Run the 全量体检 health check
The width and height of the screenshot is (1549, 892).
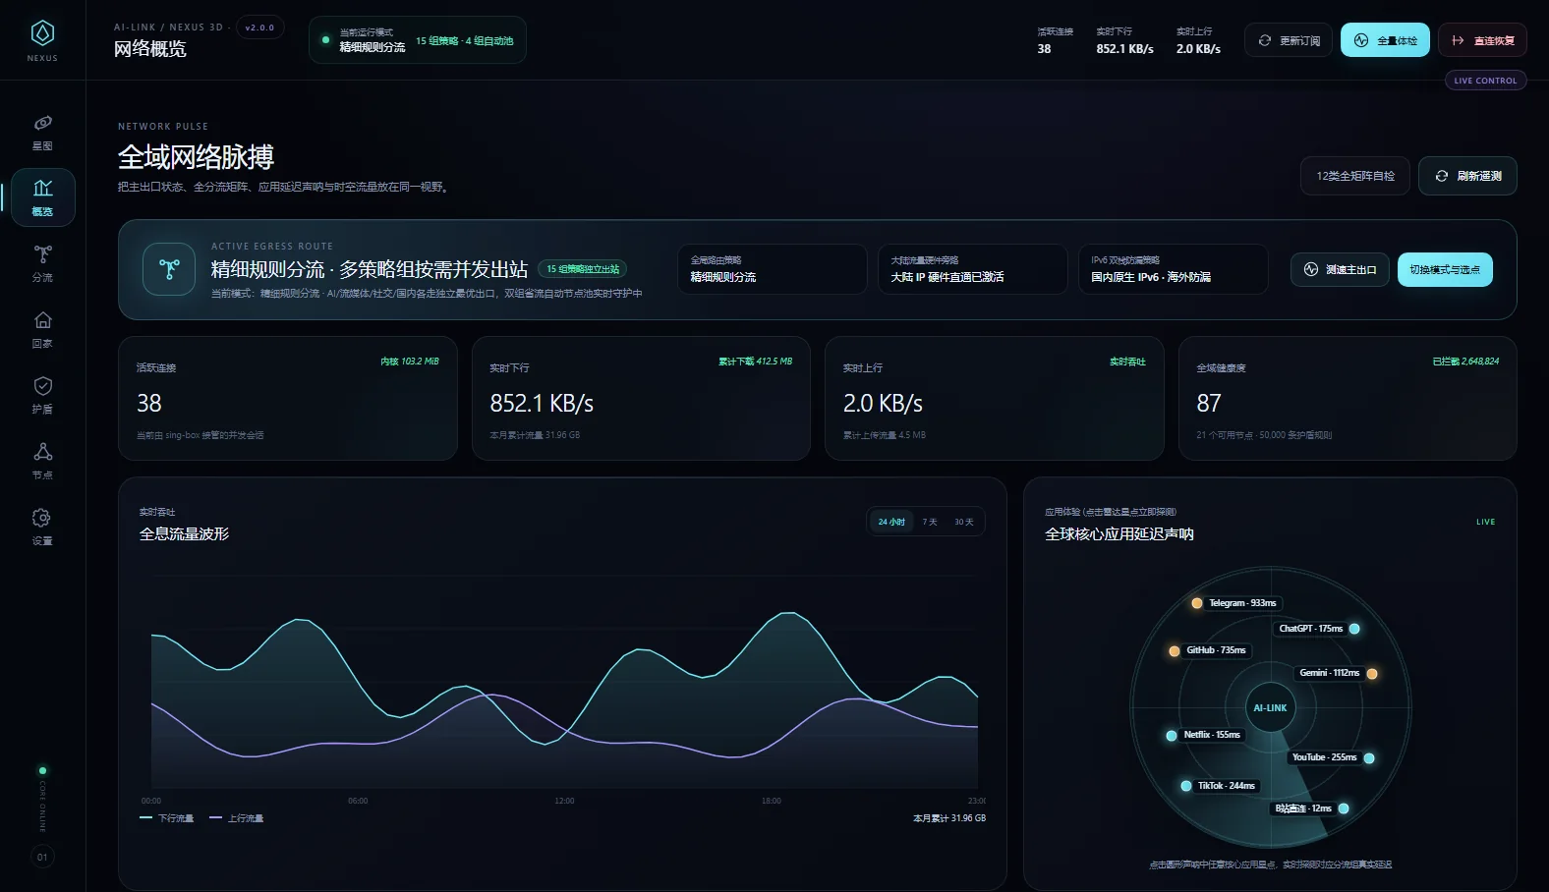1385,40
